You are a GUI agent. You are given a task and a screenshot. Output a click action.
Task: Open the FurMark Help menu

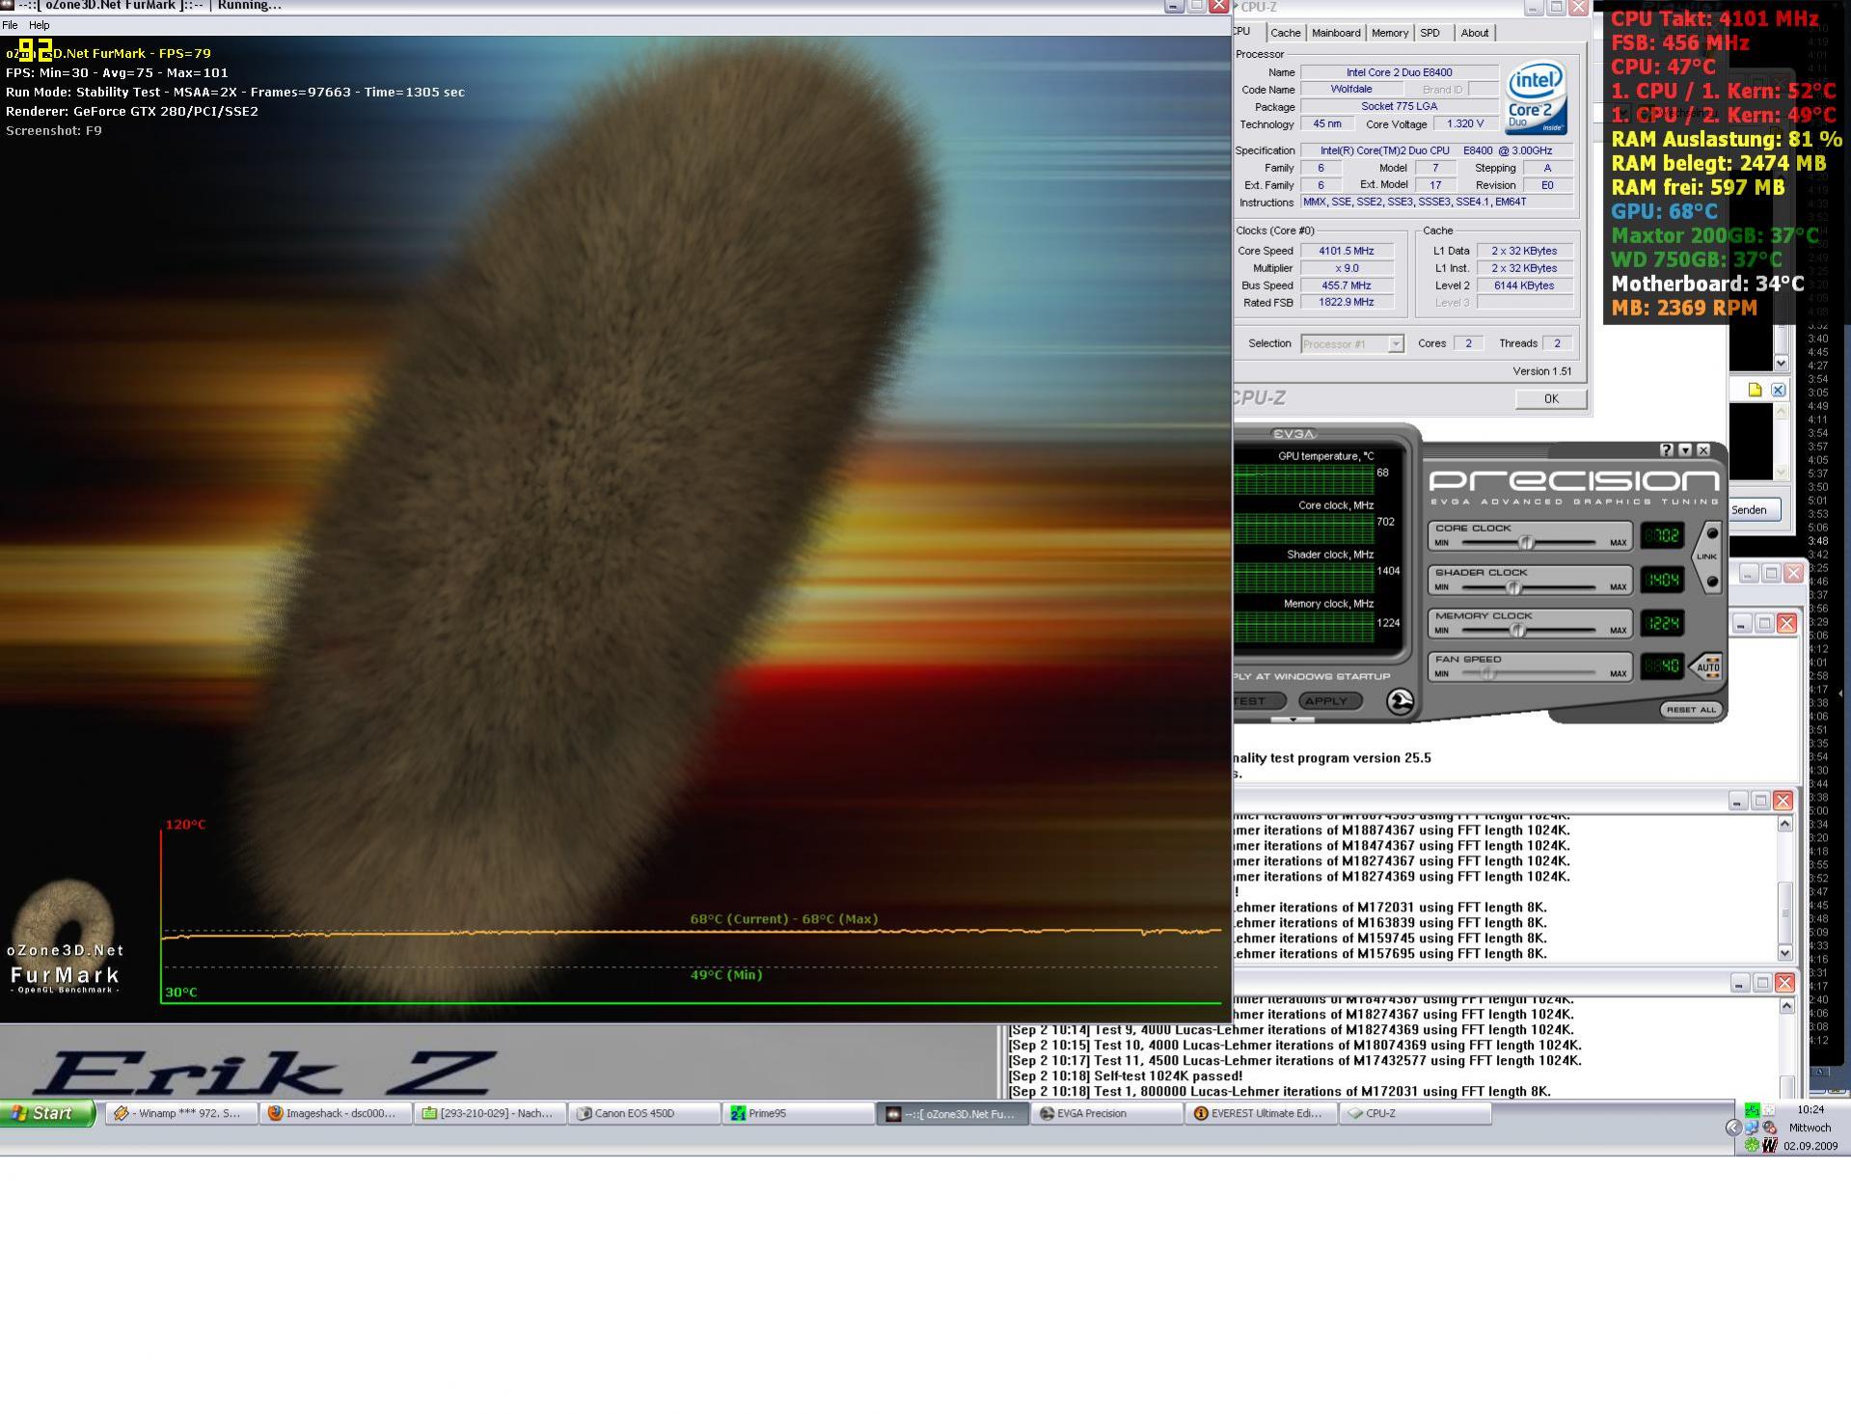[40, 25]
